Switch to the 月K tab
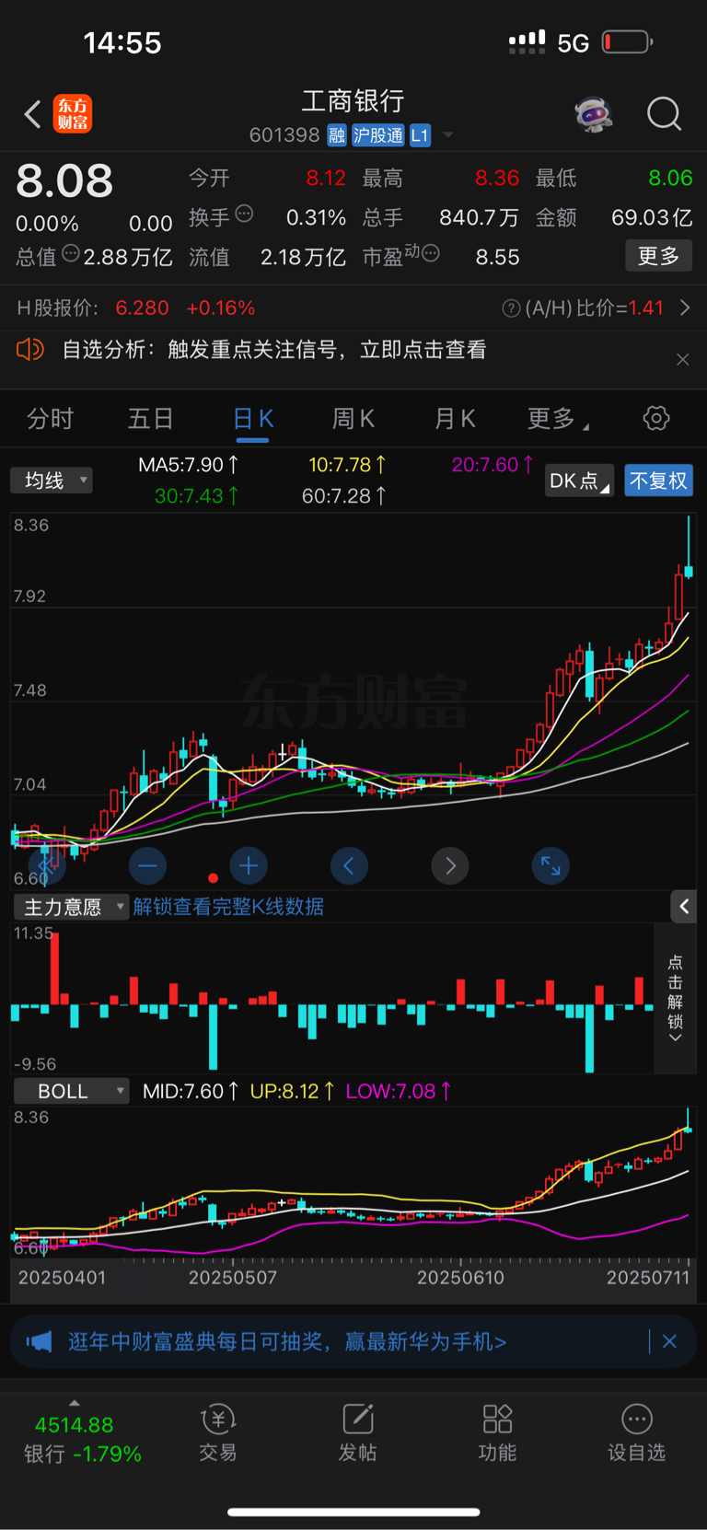The width and height of the screenshot is (707, 1530). (455, 419)
